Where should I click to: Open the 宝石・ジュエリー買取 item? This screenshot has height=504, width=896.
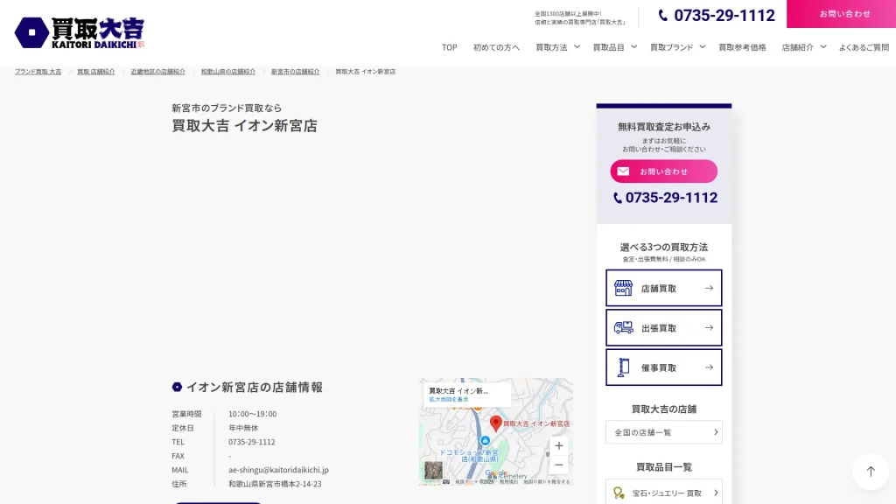click(x=664, y=493)
